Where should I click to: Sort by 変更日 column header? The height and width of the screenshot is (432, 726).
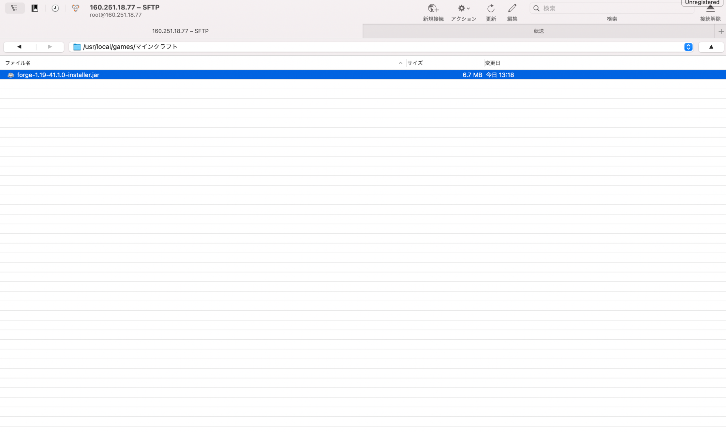(492, 63)
